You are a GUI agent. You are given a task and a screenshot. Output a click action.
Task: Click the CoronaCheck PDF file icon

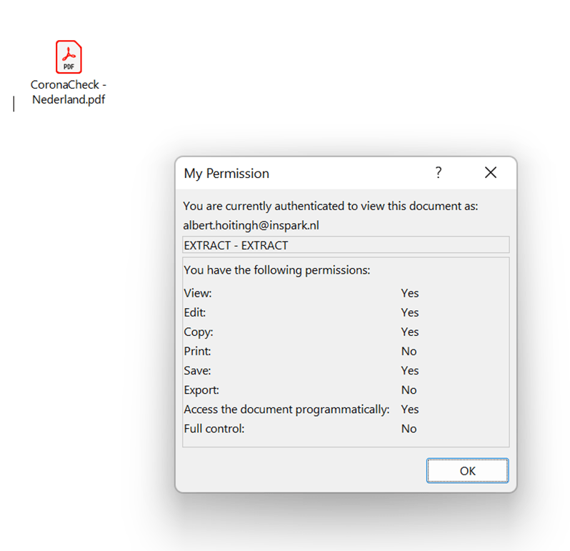(x=69, y=57)
